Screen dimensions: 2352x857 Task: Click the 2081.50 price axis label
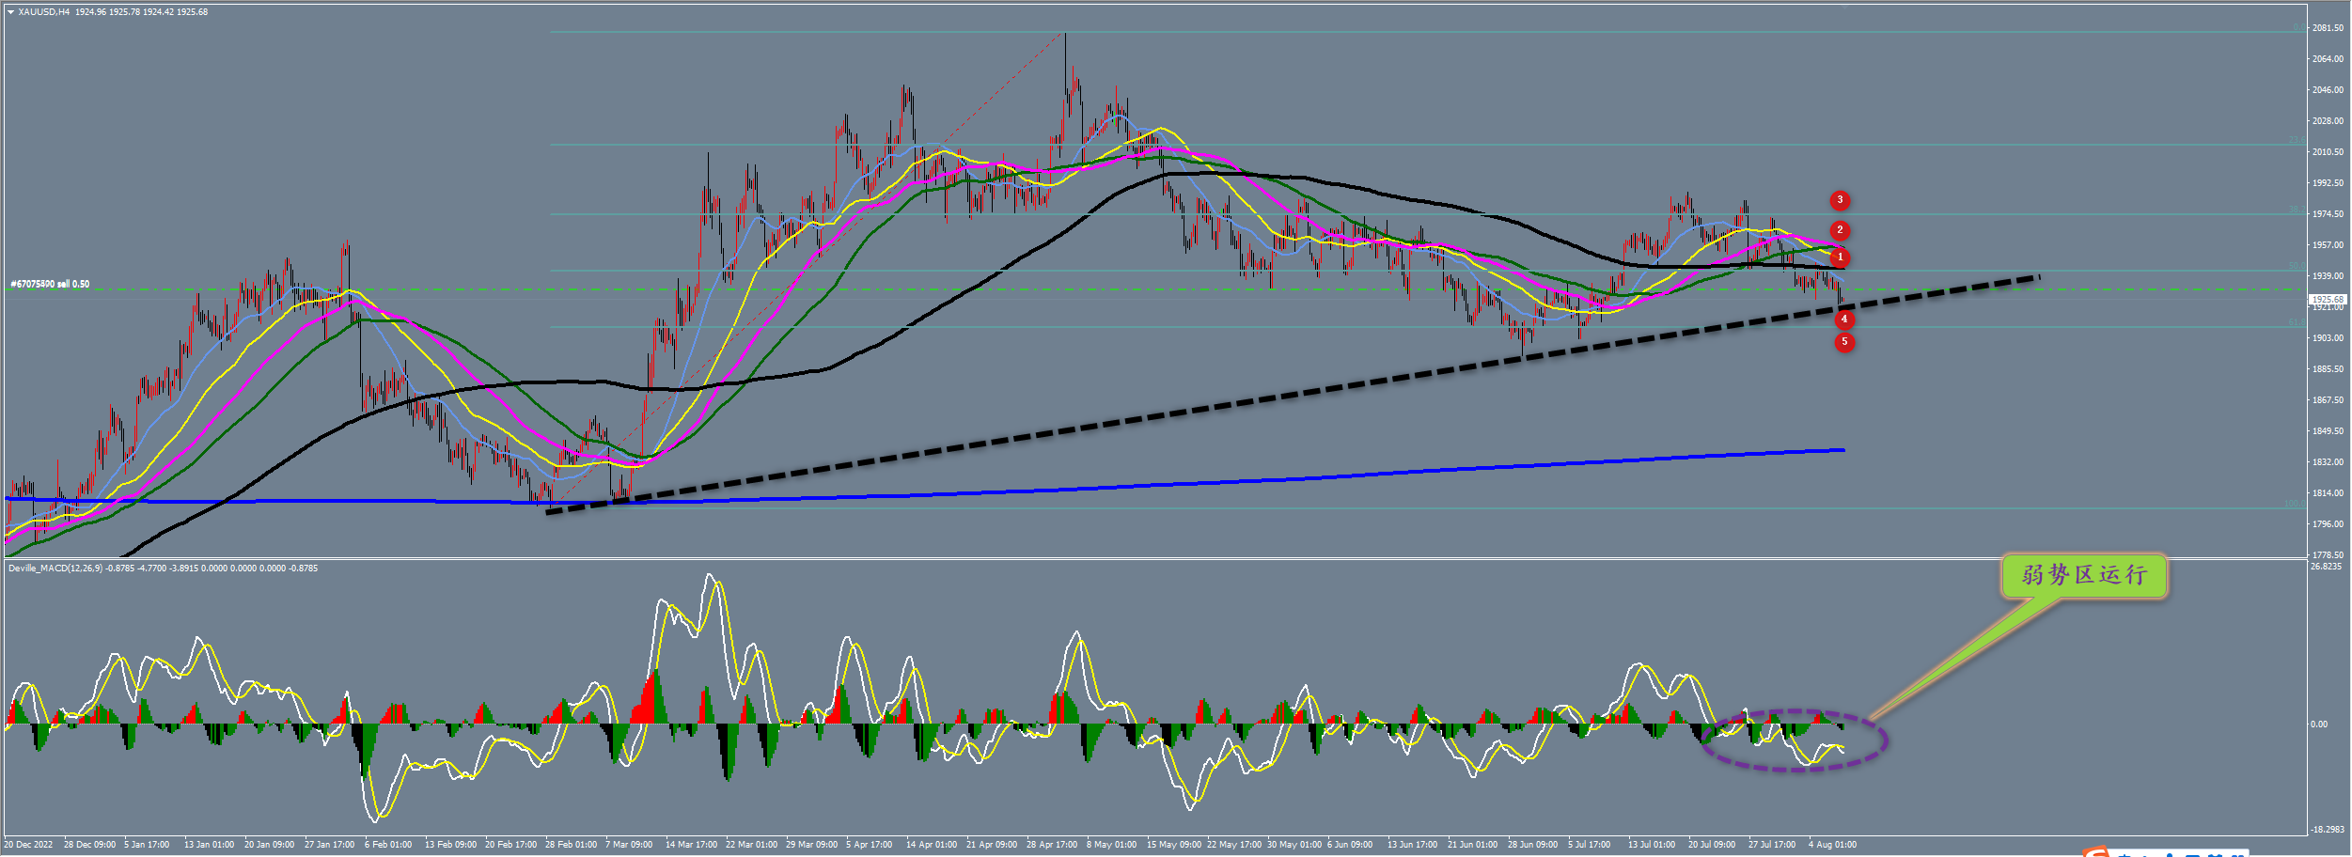(x=2328, y=28)
